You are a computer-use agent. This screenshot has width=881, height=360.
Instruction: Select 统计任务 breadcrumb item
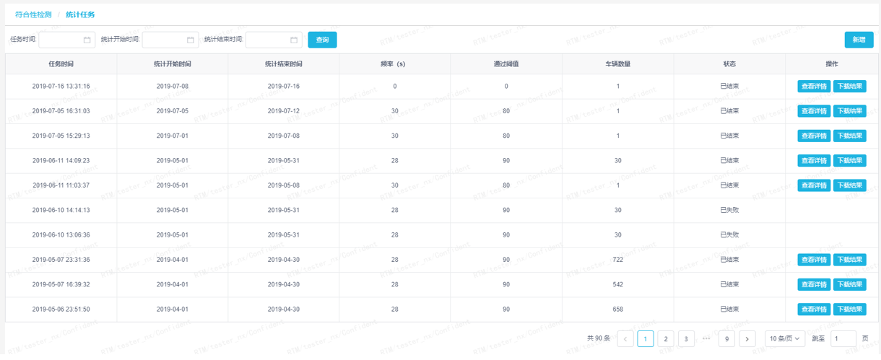point(80,14)
